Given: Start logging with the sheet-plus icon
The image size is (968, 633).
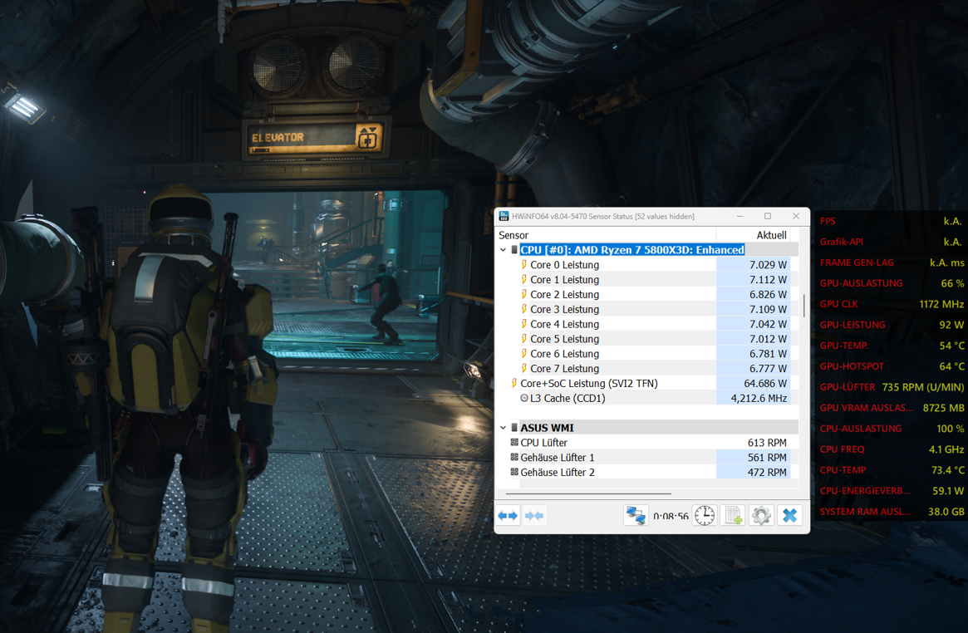Looking at the screenshot, I should click(x=733, y=515).
